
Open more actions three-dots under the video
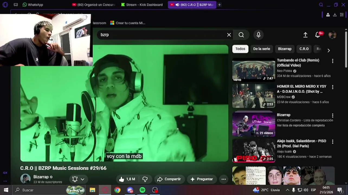tap(224, 179)
